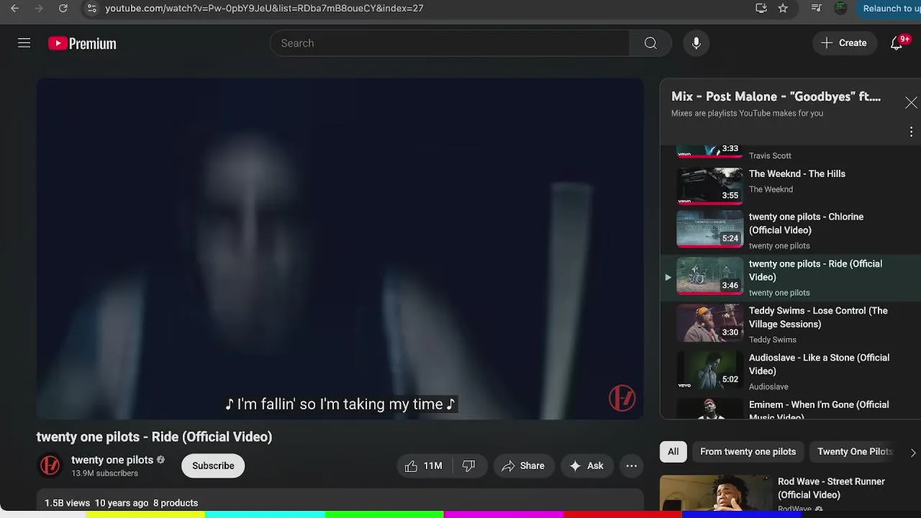Open twenty one pilots channel name link
The image size is (921, 518).
tap(112, 460)
